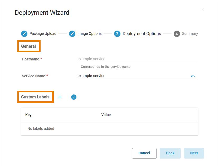
Task: Click the step 3 circle icon
Action: [117, 34]
